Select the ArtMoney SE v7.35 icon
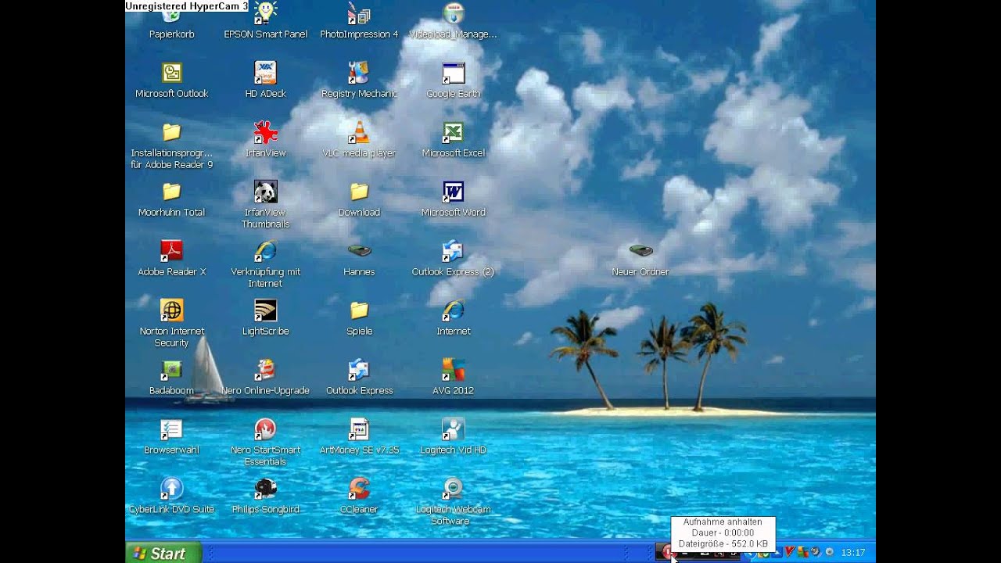Screen dimensions: 1001x563 pyautogui.click(x=359, y=429)
